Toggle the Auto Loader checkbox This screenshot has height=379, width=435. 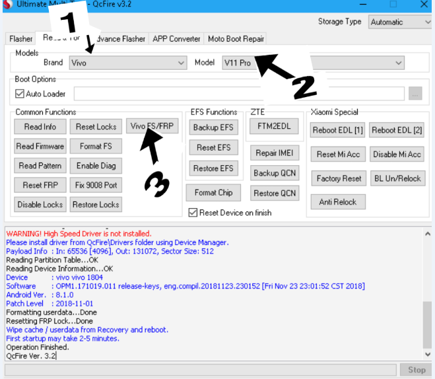pos(20,94)
